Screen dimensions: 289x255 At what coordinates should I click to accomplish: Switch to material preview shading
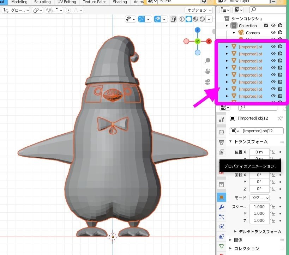[x=195, y=19]
